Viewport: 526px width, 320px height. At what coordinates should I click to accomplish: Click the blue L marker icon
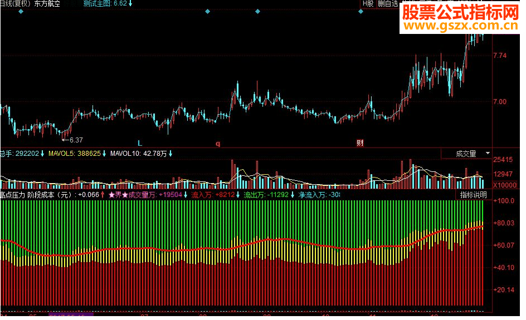click(x=141, y=144)
